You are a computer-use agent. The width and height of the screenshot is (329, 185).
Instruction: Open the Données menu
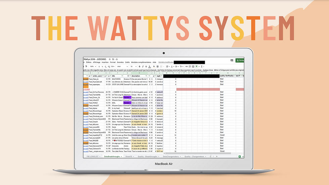coord(120,62)
